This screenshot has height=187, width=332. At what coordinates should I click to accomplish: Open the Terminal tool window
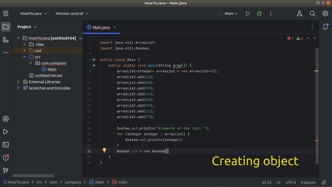point(6,144)
